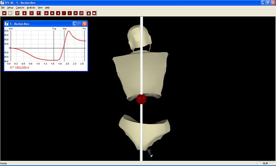276x166 pixels.
Task: Click the greyed-out save toolbar icon
Action: click(x=10, y=13)
